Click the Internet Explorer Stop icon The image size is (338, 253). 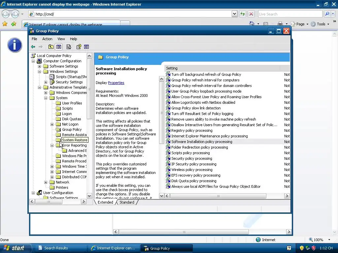[251, 14]
